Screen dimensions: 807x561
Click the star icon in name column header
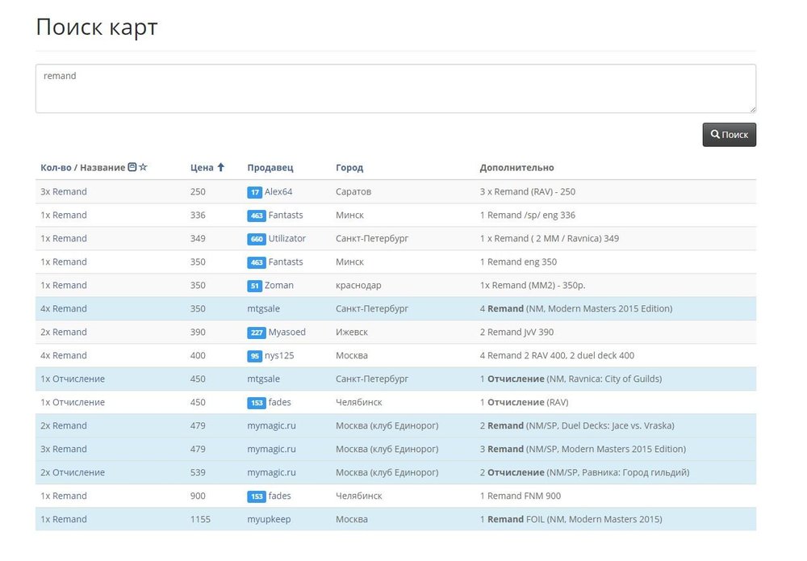click(x=144, y=167)
